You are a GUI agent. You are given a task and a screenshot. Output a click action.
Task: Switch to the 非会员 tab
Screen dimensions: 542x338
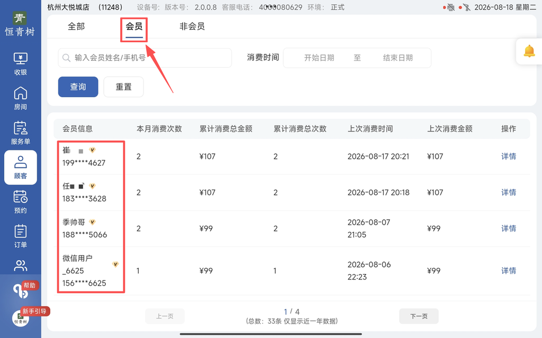coord(192,26)
